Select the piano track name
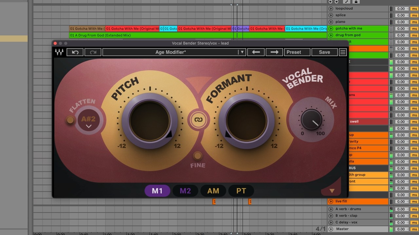Screen dimensions: 419x235 (340, 22)
